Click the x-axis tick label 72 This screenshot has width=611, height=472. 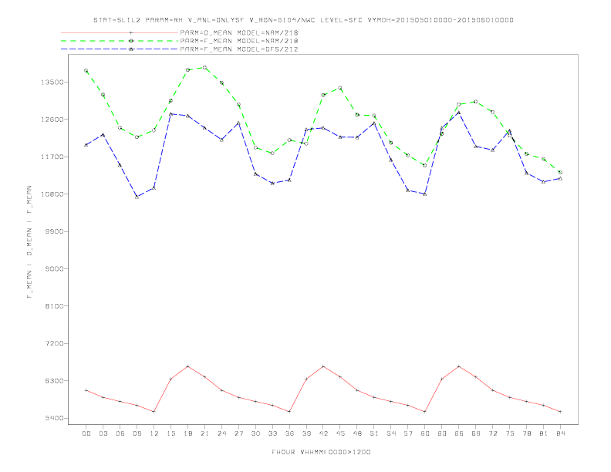tap(492, 433)
